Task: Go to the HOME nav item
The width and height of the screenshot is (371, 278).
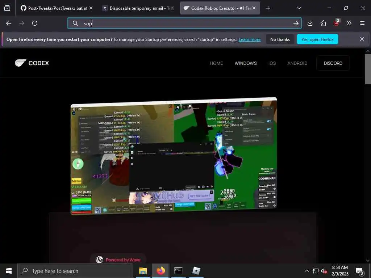Action: (216, 63)
